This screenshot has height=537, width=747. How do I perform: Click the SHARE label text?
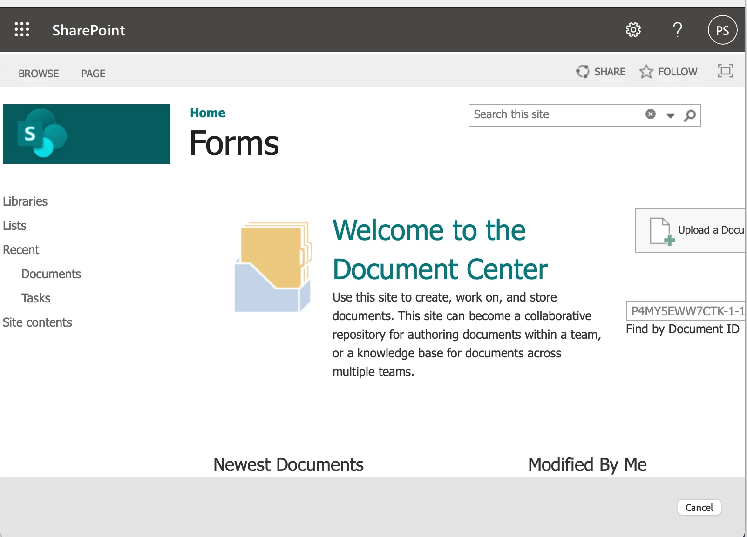click(610, 72)
